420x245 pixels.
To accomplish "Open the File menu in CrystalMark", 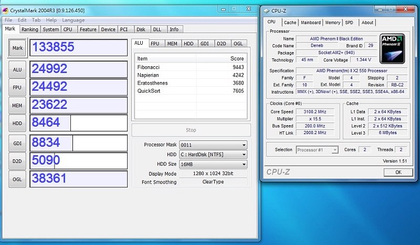I will [8, 20].
